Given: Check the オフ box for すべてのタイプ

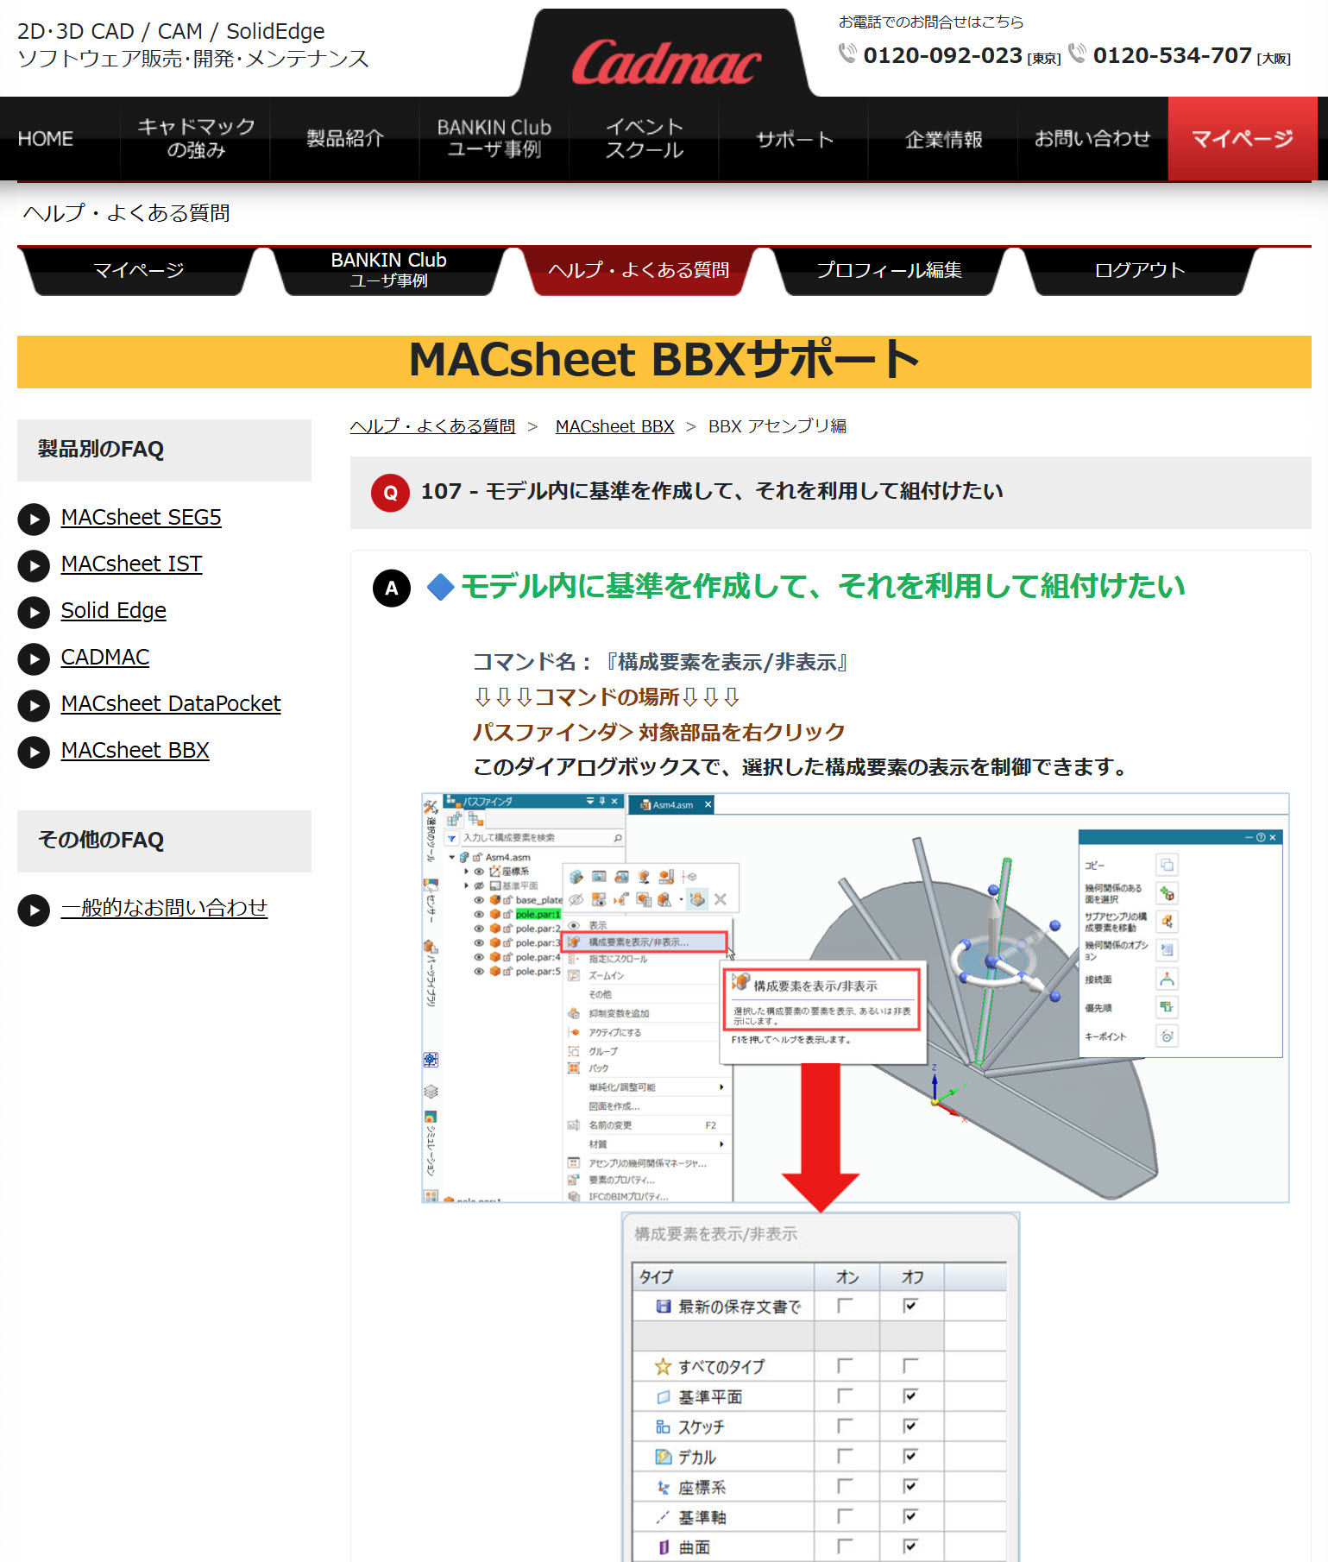Looking at the screenshot, I should 909,1365.
